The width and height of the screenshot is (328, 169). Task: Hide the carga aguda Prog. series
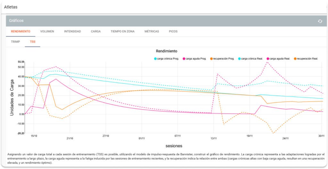(195, 59)
